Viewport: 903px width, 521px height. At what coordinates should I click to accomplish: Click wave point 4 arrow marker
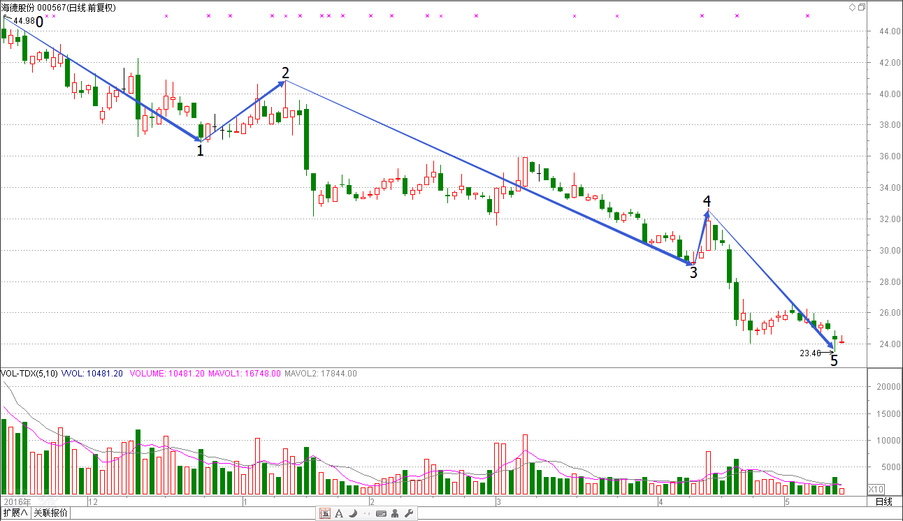point(707,211)
